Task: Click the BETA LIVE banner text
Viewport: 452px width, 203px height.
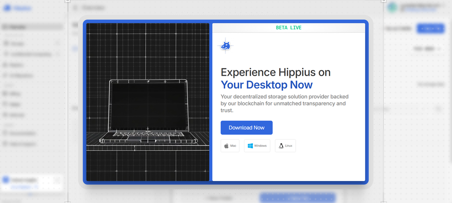Action: (289, 28)
